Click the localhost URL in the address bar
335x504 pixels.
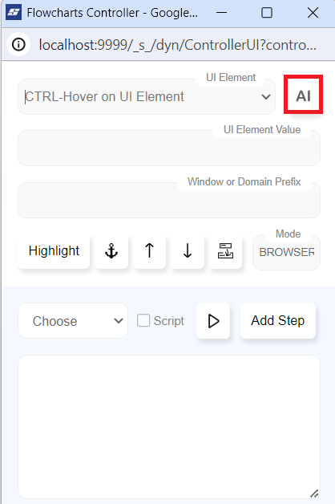pyautogui.click(x=177, y=45)
